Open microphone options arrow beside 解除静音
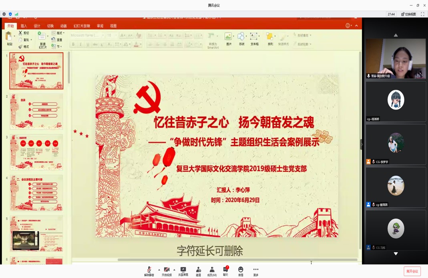The width and height of the screenshot is (428, 278). (x=159, y=270)
